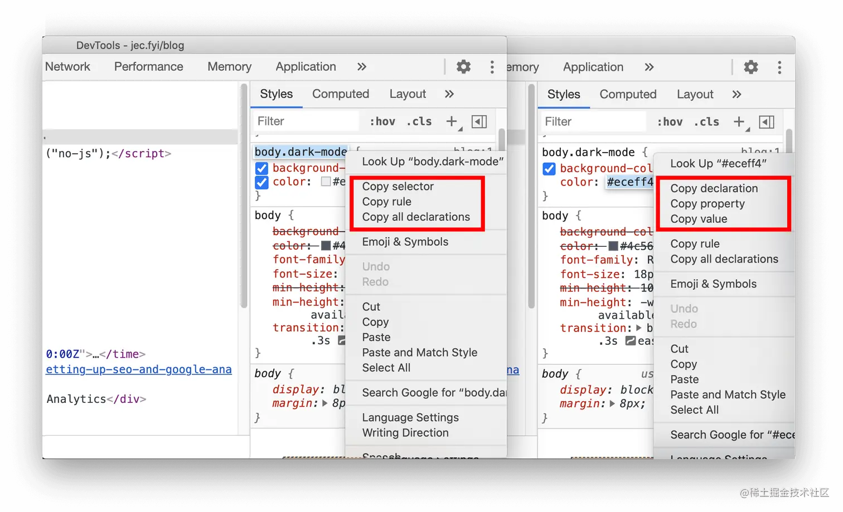This screenshot has width=843, height=512.
Task: Select Layout tab in left sidebar
Action: tap(408, 94)
